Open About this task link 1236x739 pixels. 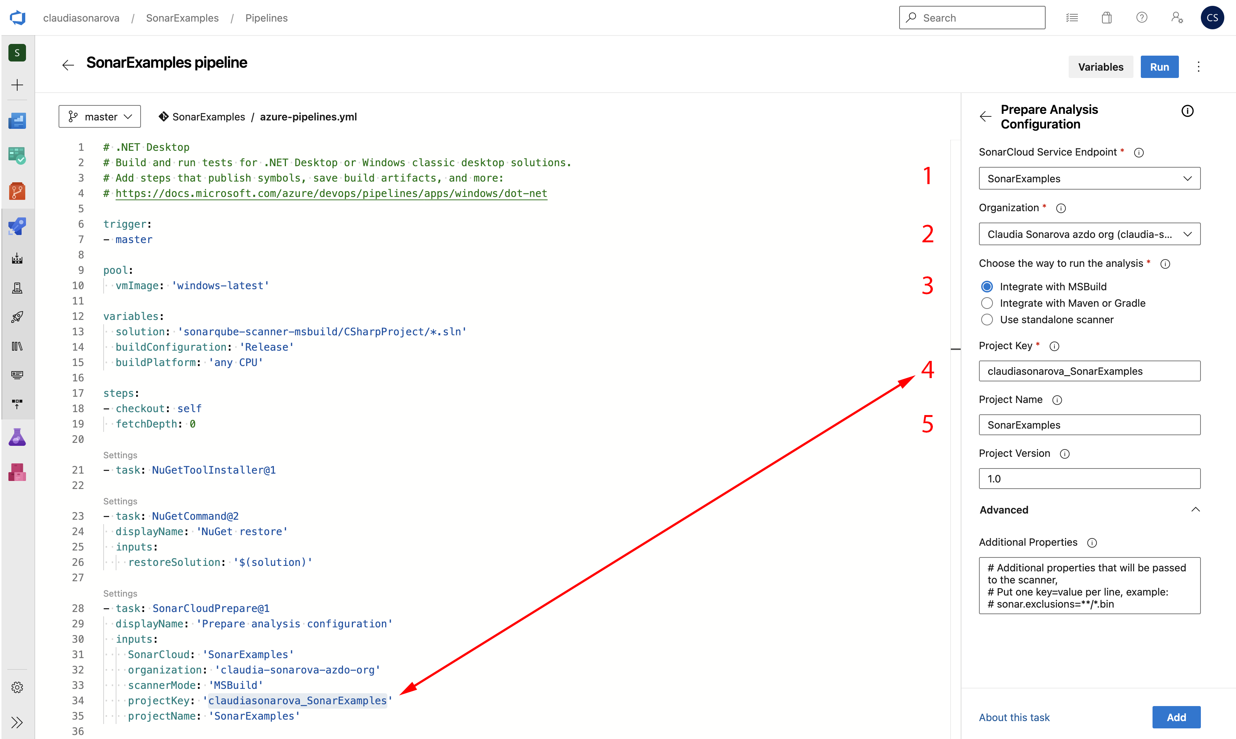1014,717
